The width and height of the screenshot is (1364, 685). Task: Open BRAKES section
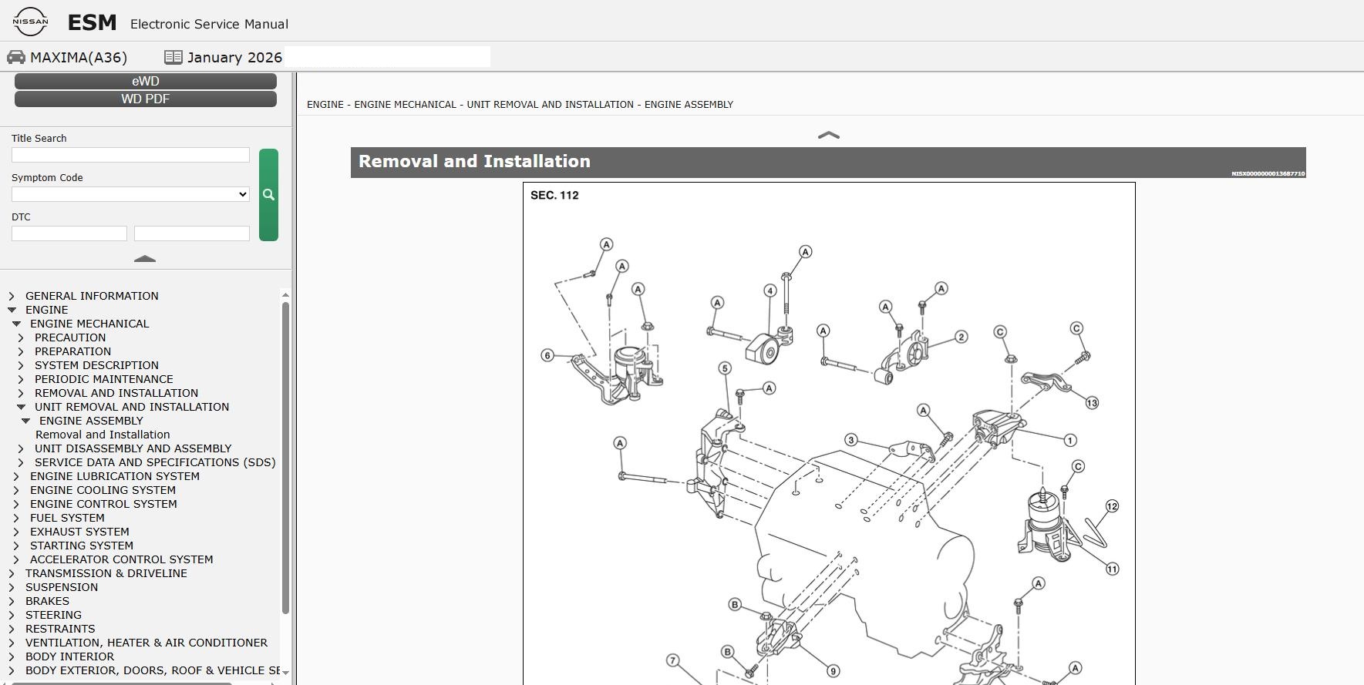[x=47, y=601]
